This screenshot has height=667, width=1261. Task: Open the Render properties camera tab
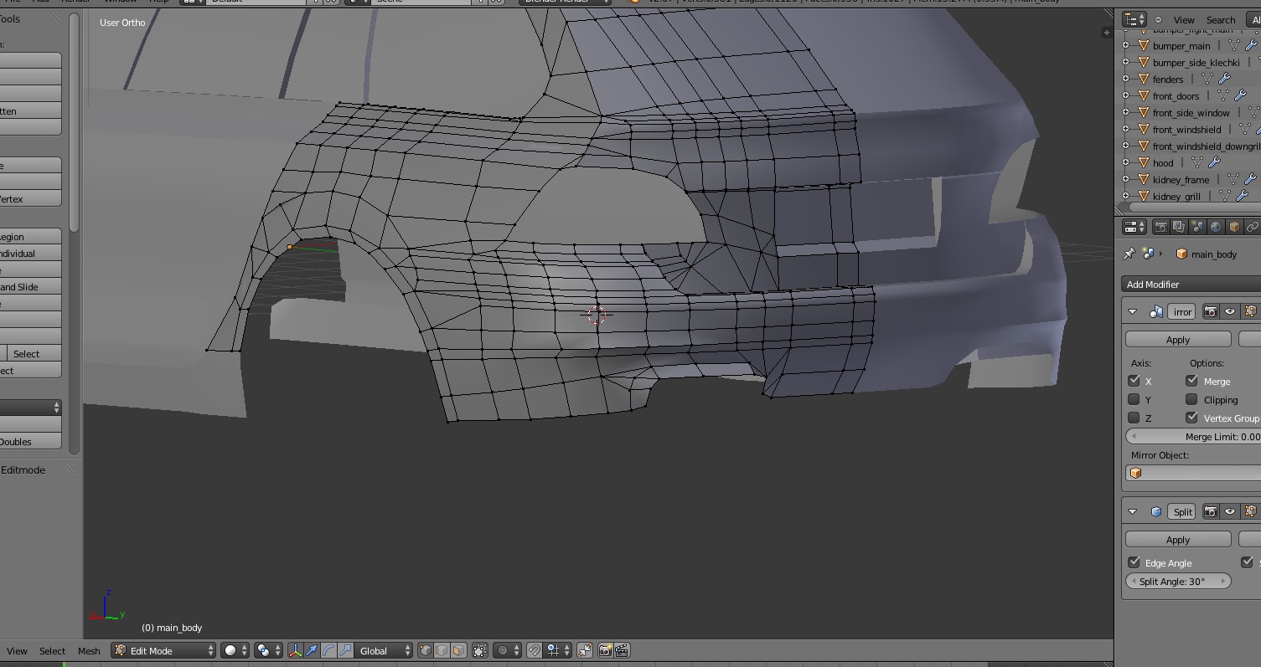tap(1160, 227)
